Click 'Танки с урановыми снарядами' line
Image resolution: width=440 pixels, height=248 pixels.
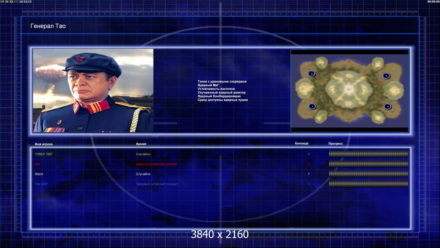pos(222,81)
